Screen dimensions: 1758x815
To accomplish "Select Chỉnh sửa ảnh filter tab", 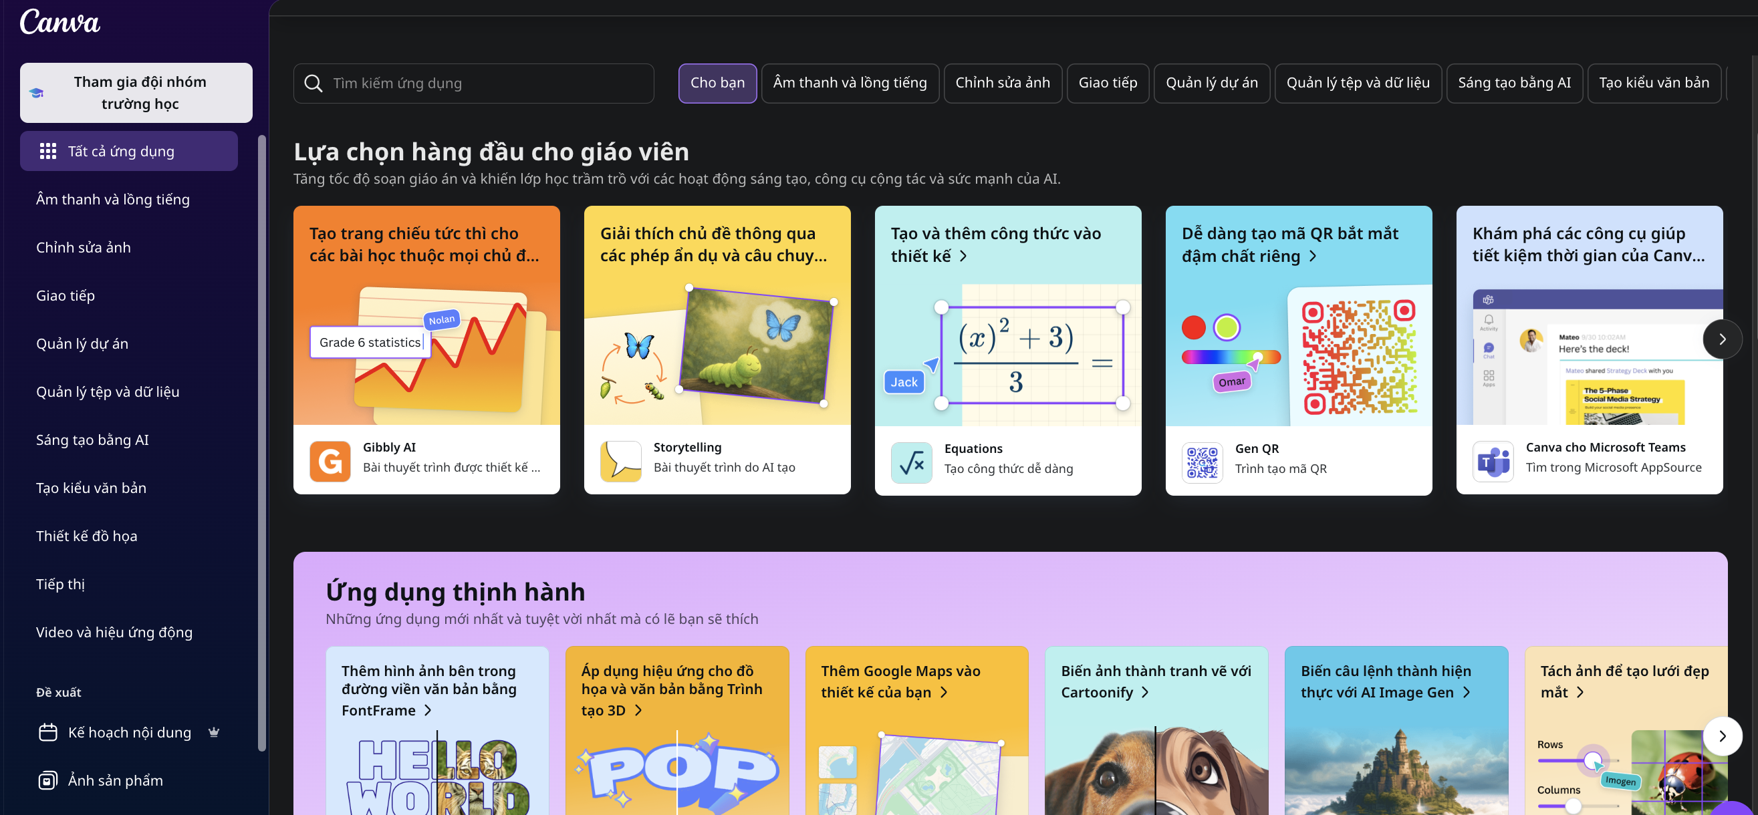I will pyautogui.click(x=1002, y=83).
